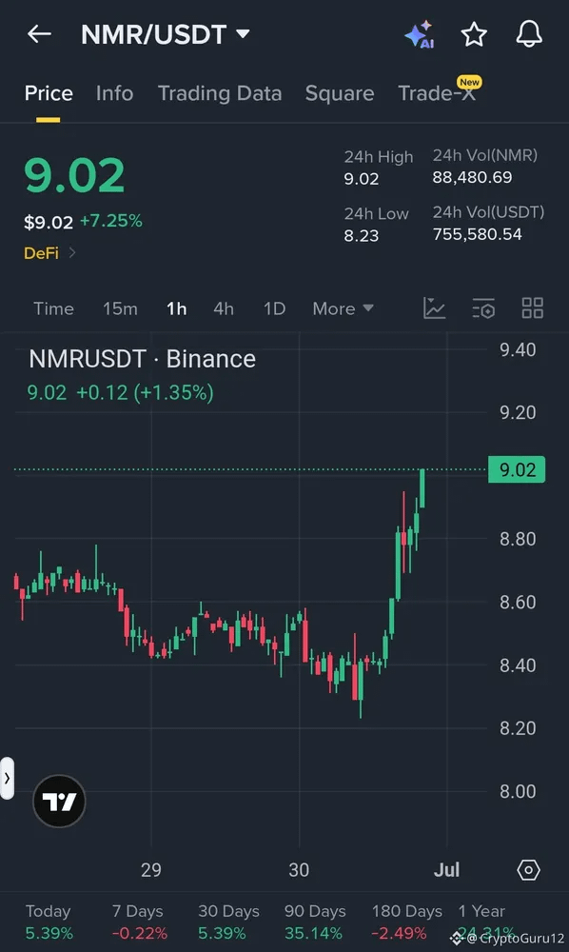
Task: Set a price alert with bell icon
Action: point(529,33)
